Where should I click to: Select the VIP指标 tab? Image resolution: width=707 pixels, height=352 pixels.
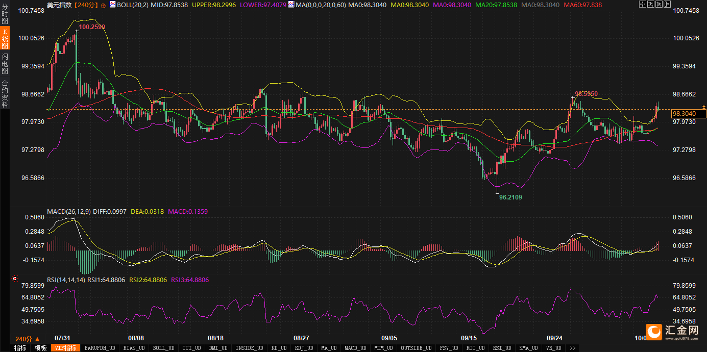click(66, 348)
